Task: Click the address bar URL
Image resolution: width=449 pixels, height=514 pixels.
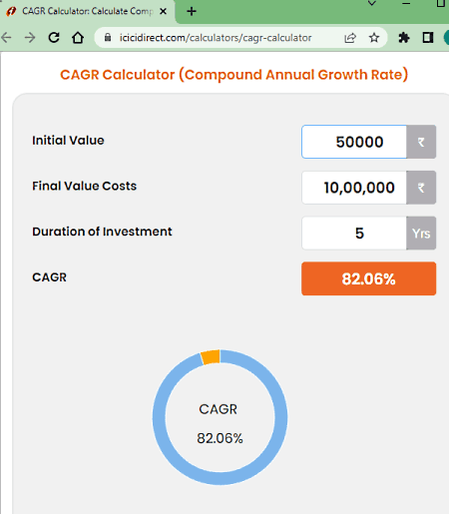Action: pos(216,38)
